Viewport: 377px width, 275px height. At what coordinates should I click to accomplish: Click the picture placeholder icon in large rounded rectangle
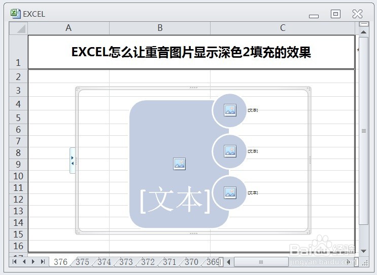tap(179, 164)
